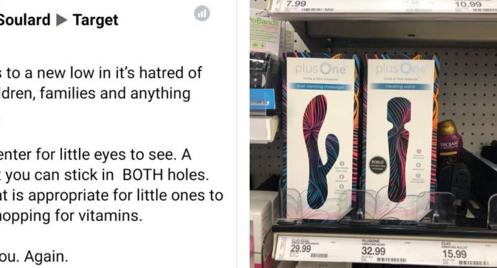The width and height of the screenshot is (497, 268).
Task: Click the text "hopping for vitamins."
Action: [71, 216]
